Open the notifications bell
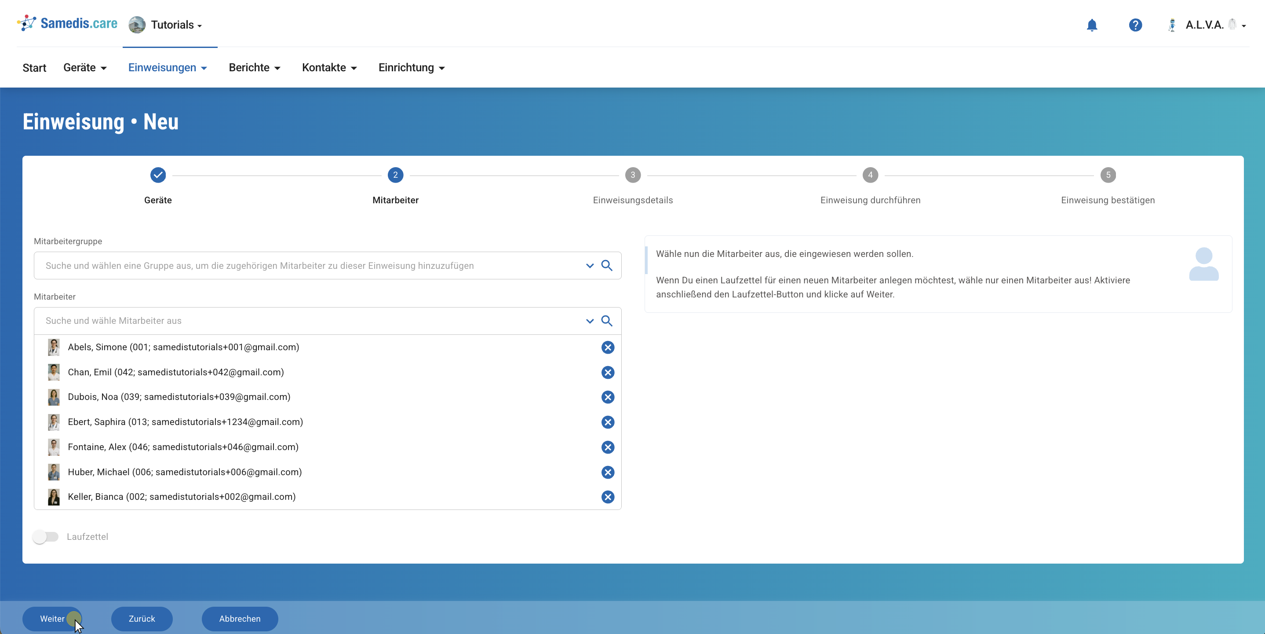 tap(1092, 25)
